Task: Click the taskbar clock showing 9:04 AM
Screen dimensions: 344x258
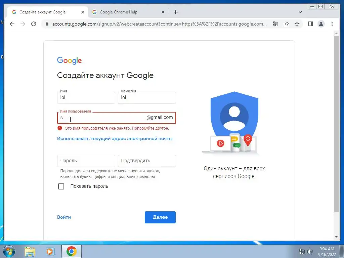Action: coord(327,249)
